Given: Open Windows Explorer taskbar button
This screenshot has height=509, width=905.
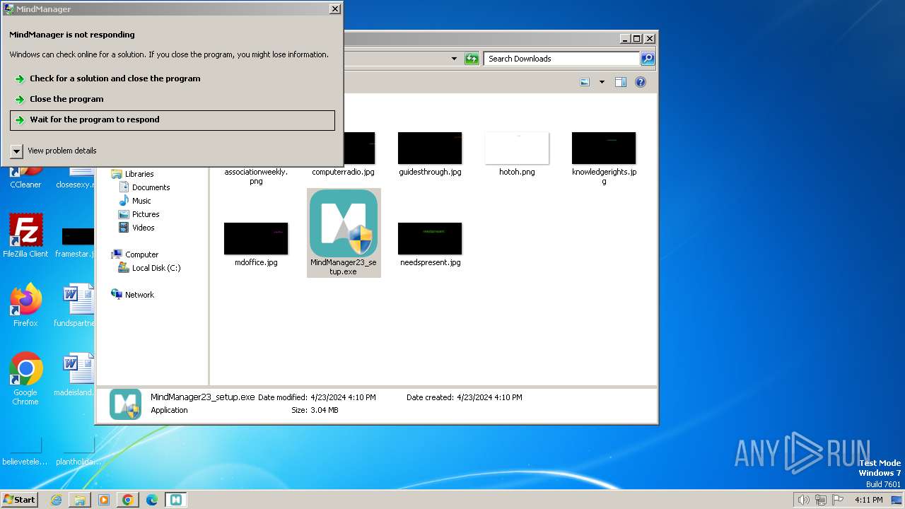Looking at the screenshot, I should coord(80,500).
